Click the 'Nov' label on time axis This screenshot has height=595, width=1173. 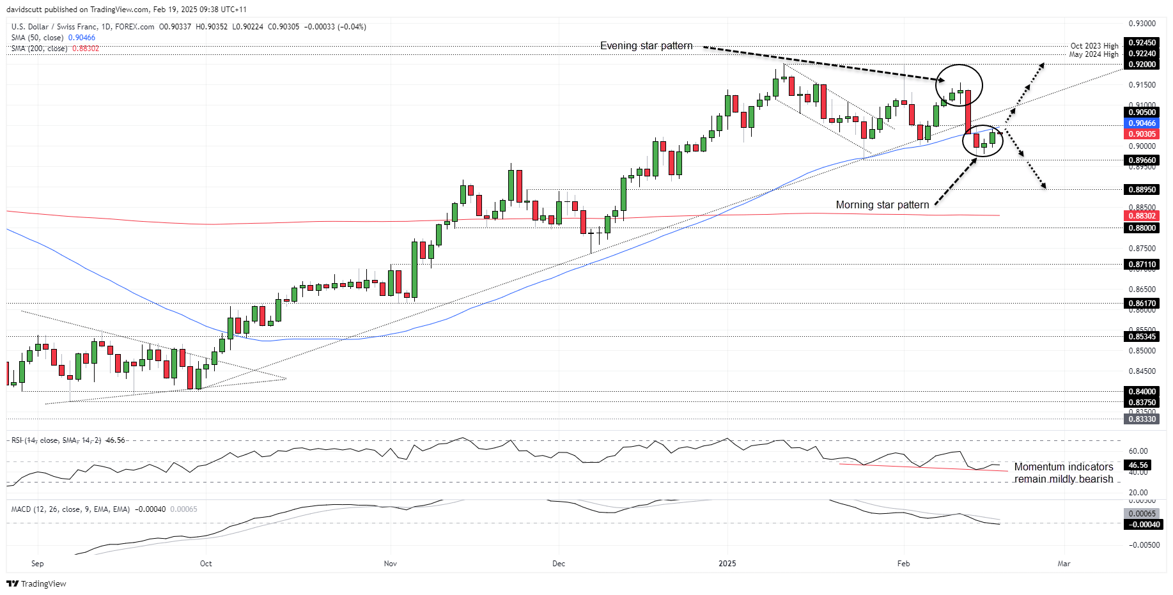click(x=391, y=564)
